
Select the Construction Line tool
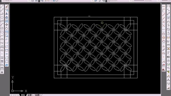(2, 10)
